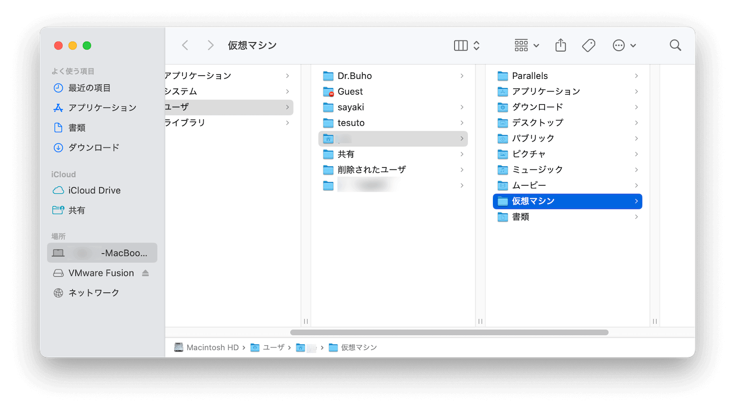Screen dimensions: 735x410
Task: Select the デスクトップ folder
Action: coord(568,123)
